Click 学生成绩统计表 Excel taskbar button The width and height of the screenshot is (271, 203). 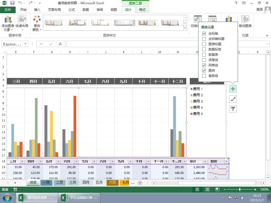[x=79, y=198]
